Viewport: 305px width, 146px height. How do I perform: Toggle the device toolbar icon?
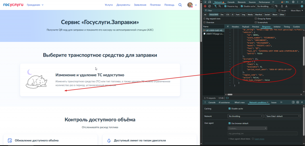tap(210, 2)
